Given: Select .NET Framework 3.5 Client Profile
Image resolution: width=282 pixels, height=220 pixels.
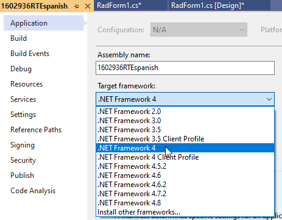Looking at the screenshot, I should pos(185,139).
